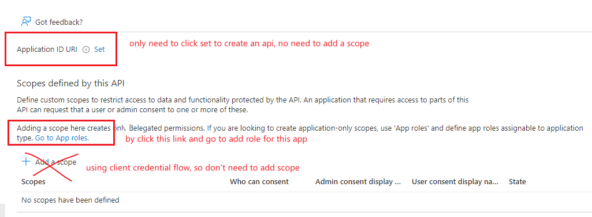Viewport: 592px width, 217px height.
Task: Click the 'Define custom scopes' description paragraph
Action: [243, 105]
